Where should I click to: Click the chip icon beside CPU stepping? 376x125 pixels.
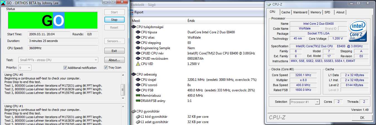138,43
